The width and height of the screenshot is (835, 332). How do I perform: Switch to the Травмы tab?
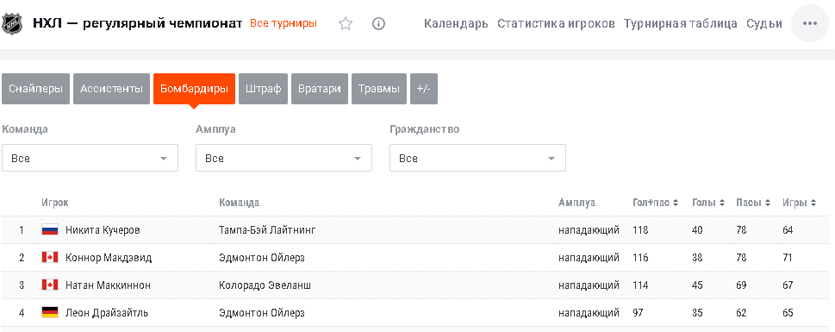click(379, 89)
